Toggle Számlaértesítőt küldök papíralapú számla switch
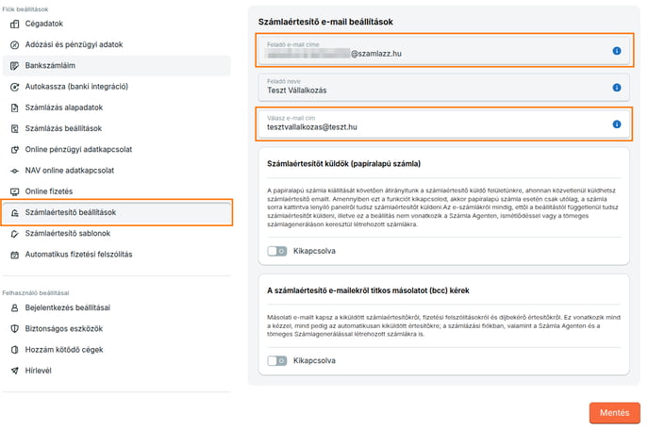The height and width of the screenshot is (430, 649). click(277, 251)
